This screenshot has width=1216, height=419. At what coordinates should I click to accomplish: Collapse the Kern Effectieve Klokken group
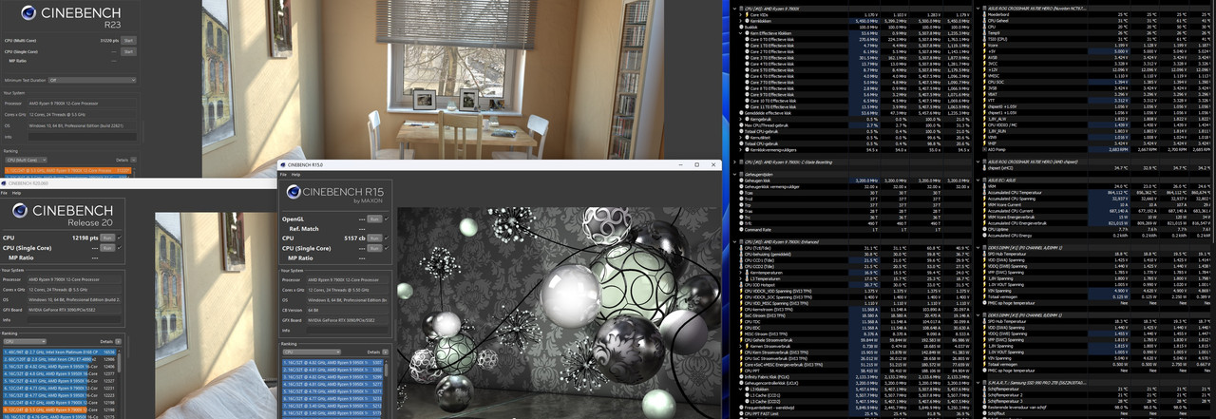pos(740,33)
